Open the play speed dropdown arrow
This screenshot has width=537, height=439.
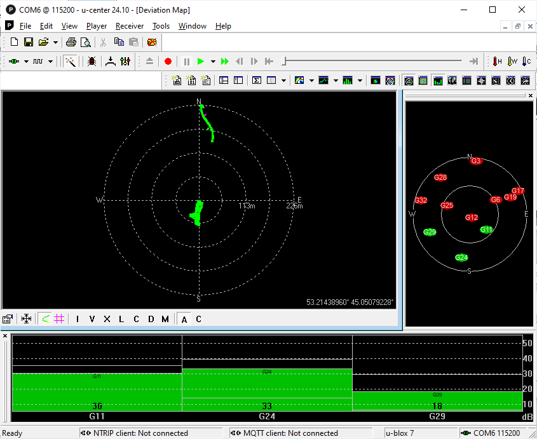213,62
